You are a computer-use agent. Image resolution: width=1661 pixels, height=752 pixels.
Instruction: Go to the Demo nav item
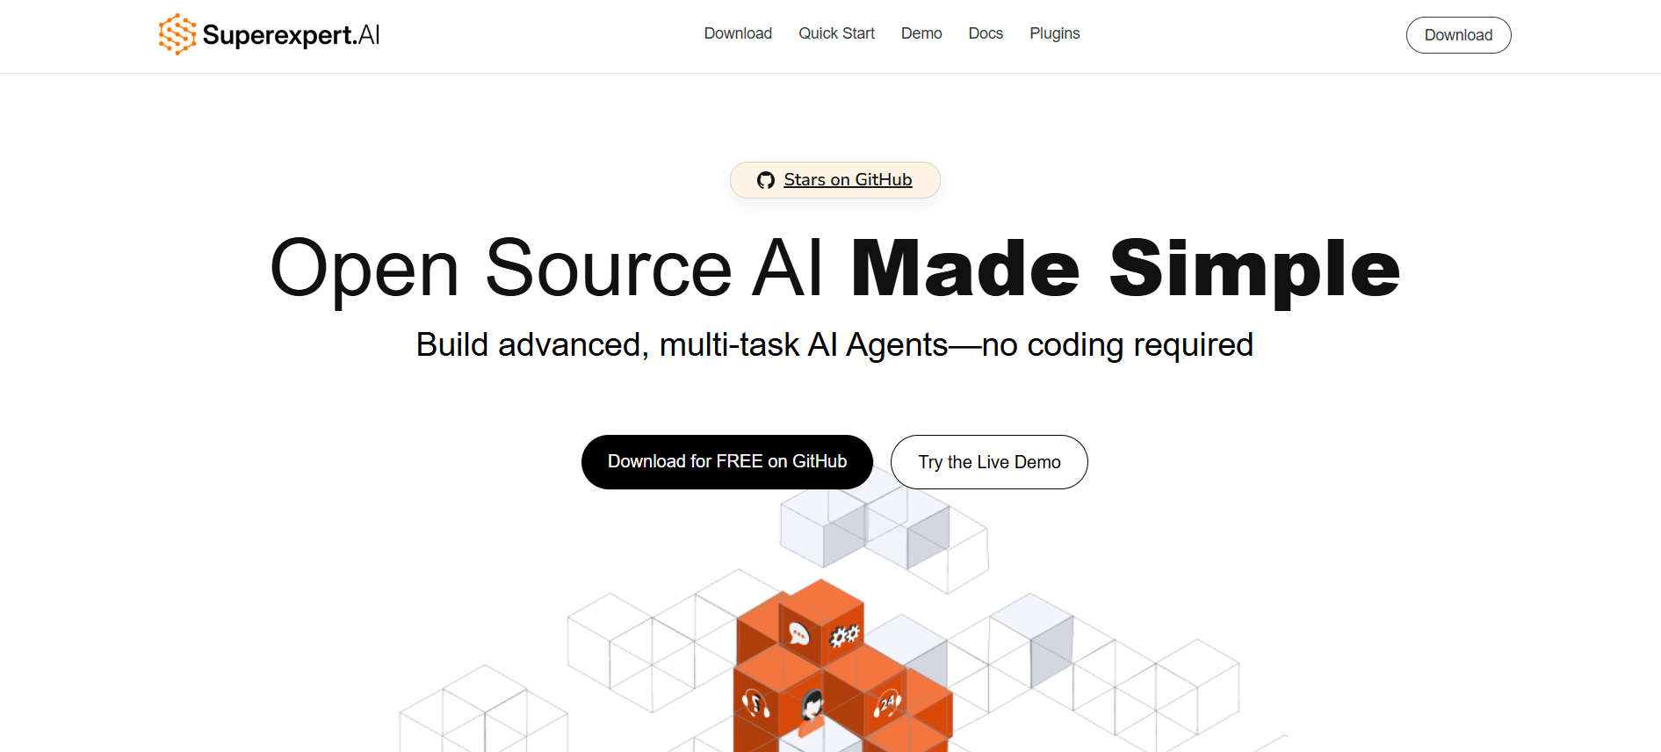(x=921, y=33)
